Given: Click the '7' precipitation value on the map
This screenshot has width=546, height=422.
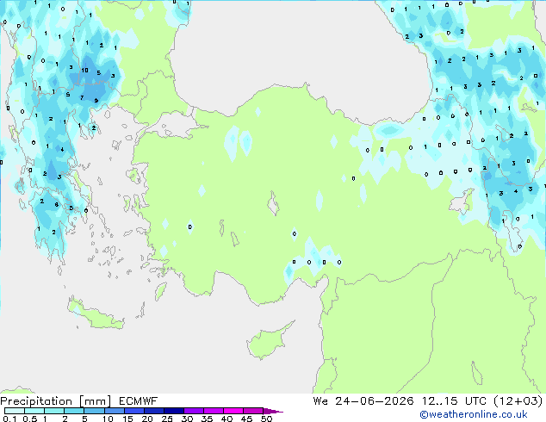Looking at the screenshot, I should click(82, 98).
